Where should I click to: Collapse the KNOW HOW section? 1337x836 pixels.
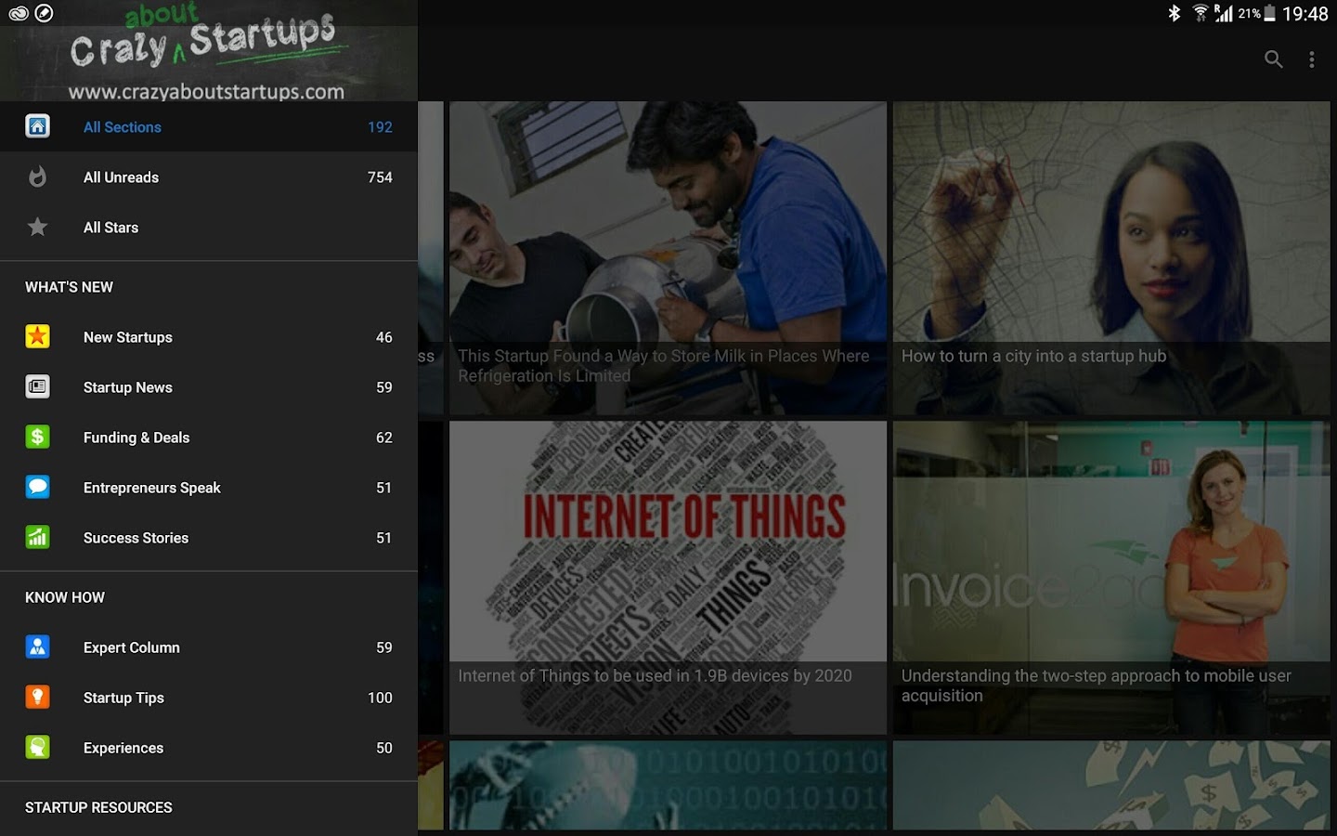[65, 597]
